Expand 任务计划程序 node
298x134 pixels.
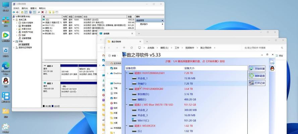click(16, 22)
